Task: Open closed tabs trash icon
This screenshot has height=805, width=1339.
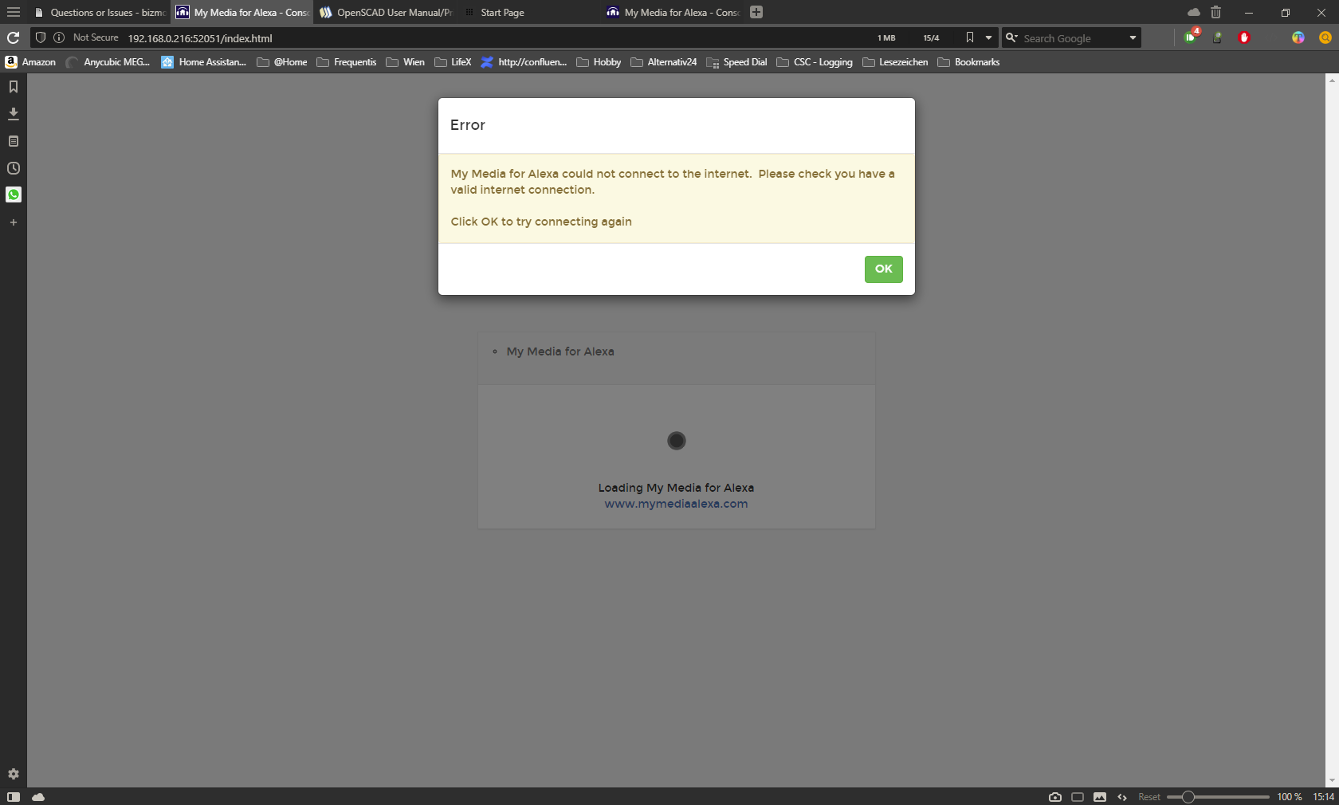Action: [1215, 12]
